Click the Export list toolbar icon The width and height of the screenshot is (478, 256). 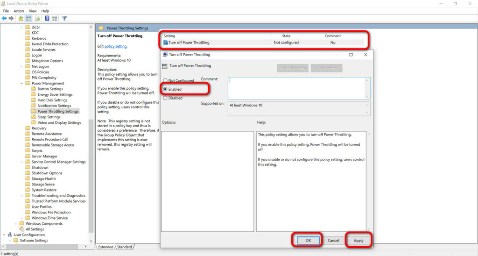pos(37,19)
